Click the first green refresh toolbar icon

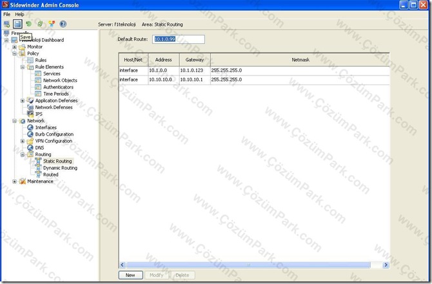click(28, 24)
